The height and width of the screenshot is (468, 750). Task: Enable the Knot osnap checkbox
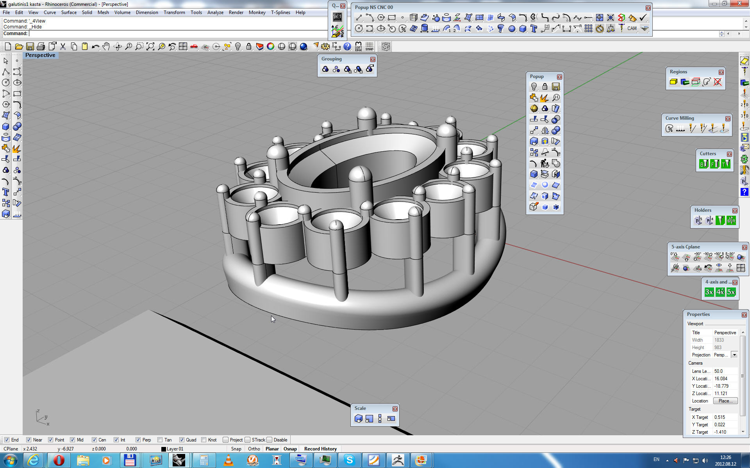point(204,440)
